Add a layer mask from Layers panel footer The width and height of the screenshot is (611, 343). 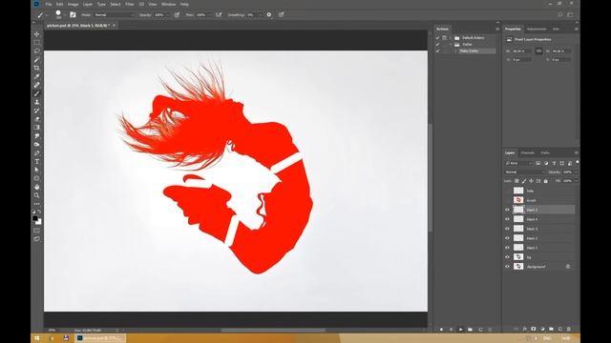click(x=534, y=329)
